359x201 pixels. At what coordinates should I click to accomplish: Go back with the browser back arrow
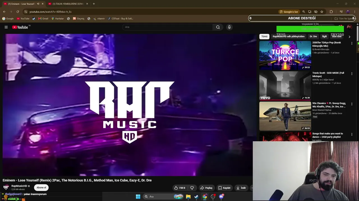(x=4, y=12)
